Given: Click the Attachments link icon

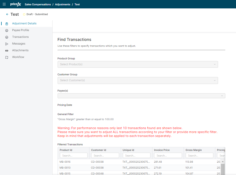Looking at the screenshot, I should [x=7, y=51].
